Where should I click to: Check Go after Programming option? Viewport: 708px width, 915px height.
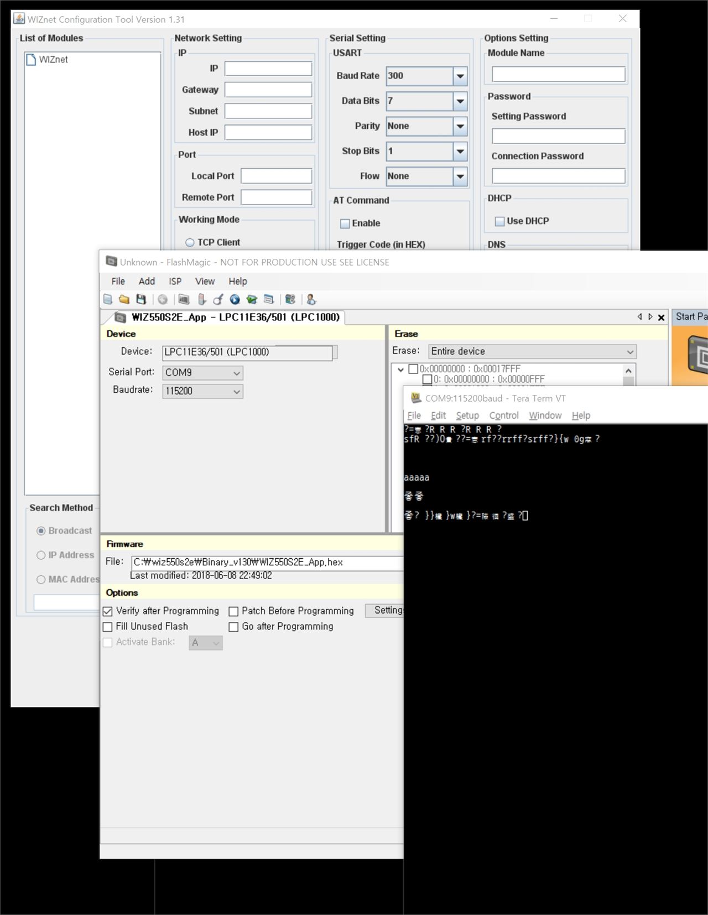(x=233, y=627)
